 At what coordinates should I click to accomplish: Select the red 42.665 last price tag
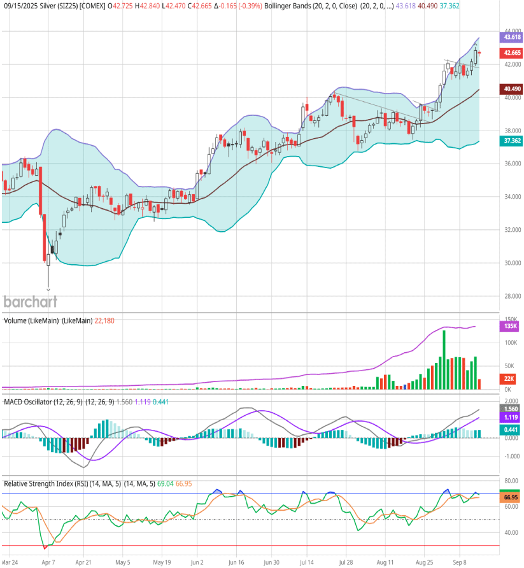512,53
